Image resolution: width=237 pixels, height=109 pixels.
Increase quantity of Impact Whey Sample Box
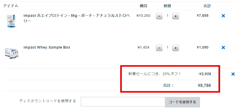tap(175, 48)
